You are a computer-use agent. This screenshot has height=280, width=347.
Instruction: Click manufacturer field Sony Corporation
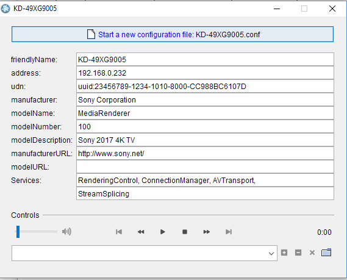[x=205, y=100]
